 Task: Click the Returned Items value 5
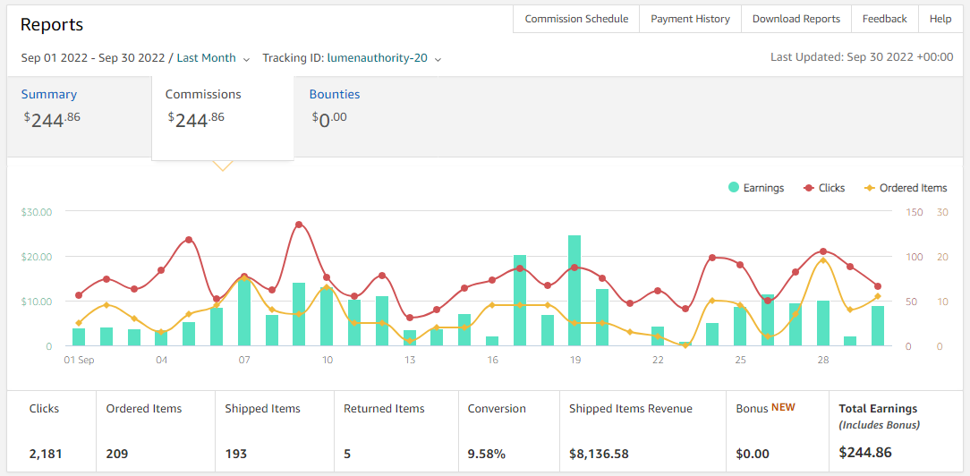click(x=347, y=454)
